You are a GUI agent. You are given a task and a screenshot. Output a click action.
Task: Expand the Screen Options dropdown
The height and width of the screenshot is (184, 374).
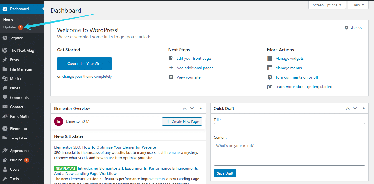(x=327, y=5)
